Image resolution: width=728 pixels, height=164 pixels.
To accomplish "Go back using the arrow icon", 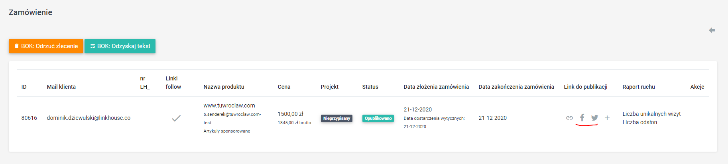I will (x=712, y=30).
